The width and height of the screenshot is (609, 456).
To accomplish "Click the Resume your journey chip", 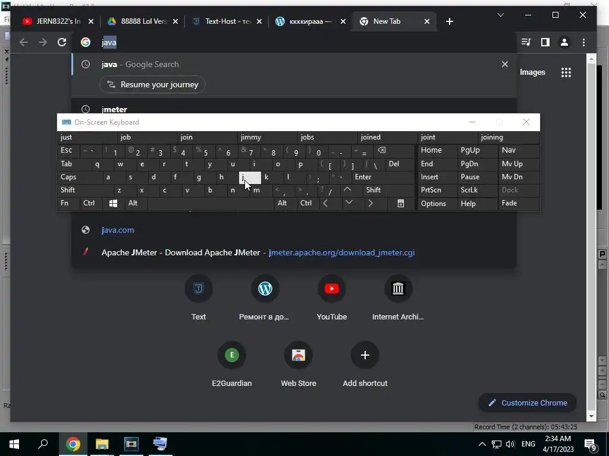I will (x=152, y=84).
